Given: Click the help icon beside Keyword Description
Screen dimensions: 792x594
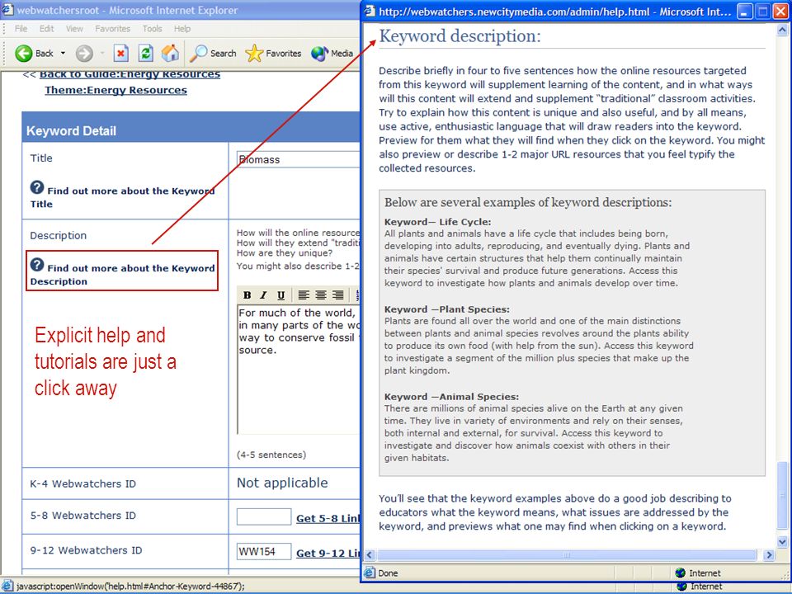Looking at the screenshot, I should pos(37,265).
